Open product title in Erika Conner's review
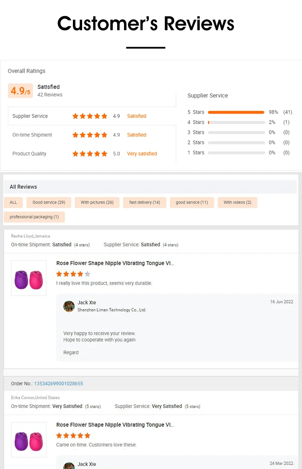The image size is (302, 469). click(115, 425)
